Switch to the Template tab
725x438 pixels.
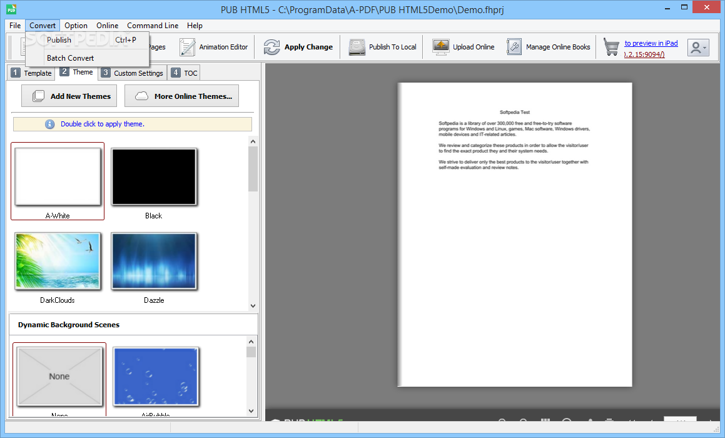pyautogui.click(x=31, y=73)
